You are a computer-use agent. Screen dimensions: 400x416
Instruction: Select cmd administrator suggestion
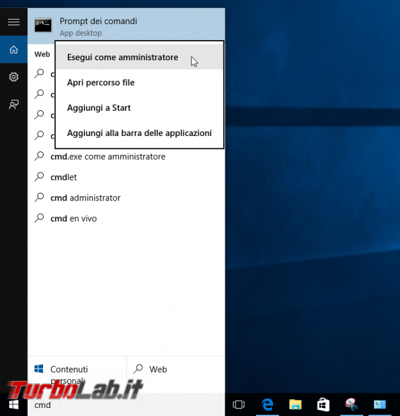126,198
